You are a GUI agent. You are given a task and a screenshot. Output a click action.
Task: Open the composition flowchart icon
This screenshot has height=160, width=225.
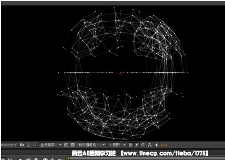[x=149, y=145]
